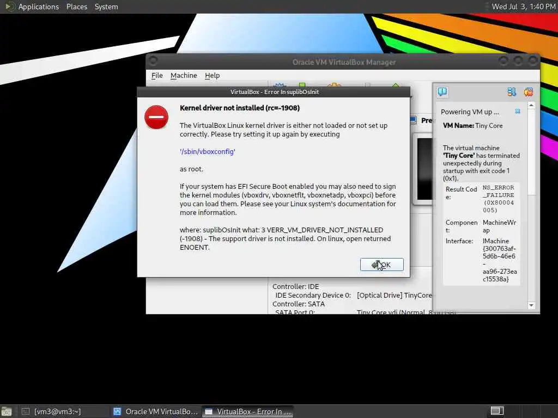Click the notification center speech bubble icon
This screenshot has height=418, width=558.
(x=442, y=92)
